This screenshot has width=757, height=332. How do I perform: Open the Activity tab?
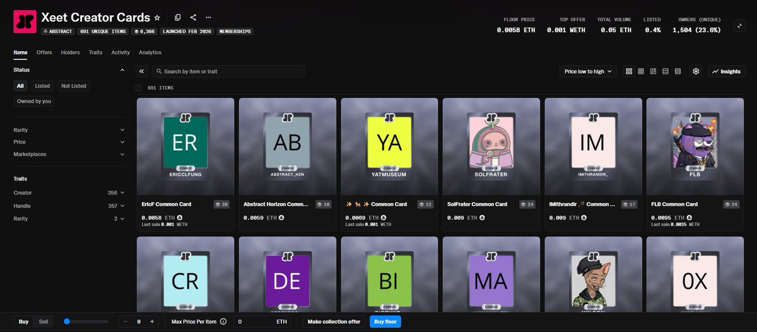(x=120, y=52)
